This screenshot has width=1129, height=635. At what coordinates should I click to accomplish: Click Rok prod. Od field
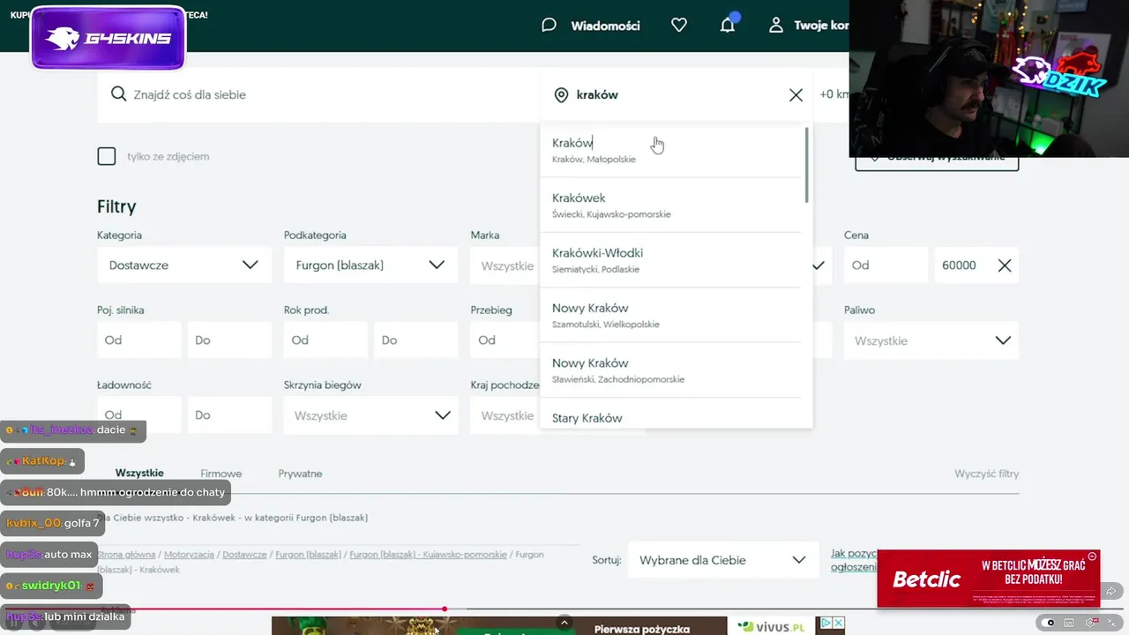(x=325, y=340)
